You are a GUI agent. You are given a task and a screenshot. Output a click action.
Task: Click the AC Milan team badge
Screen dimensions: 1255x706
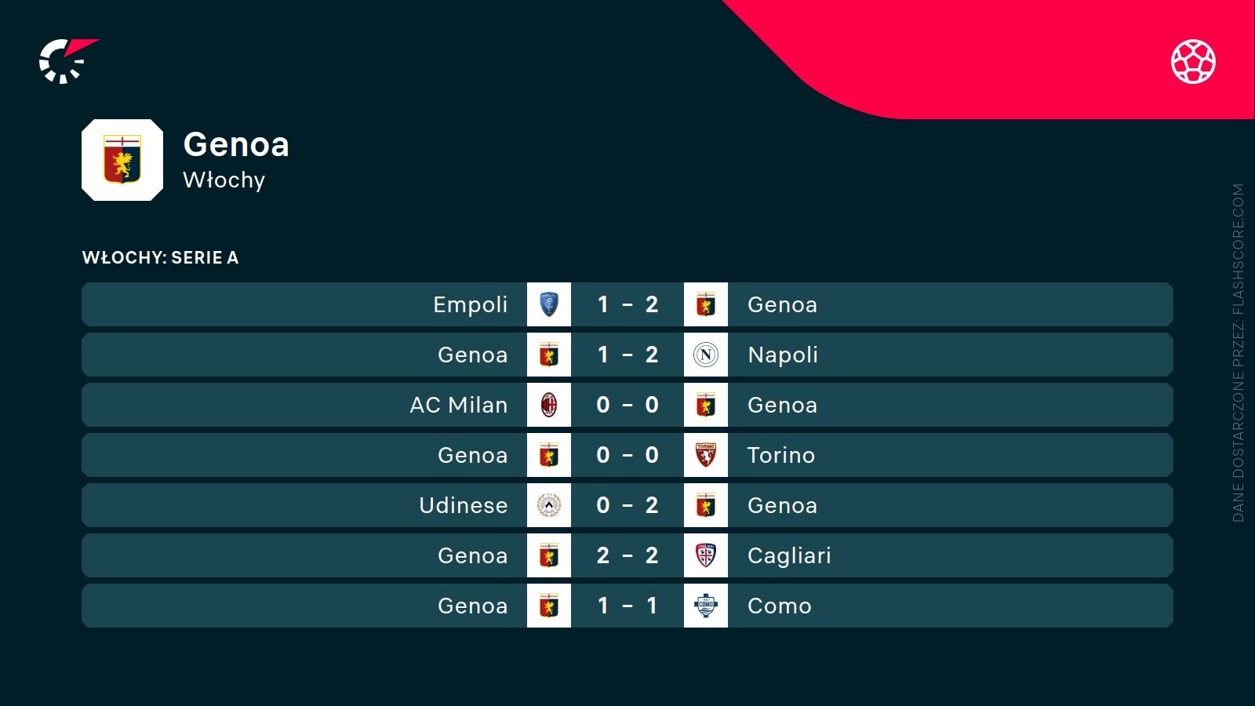tap(549, 405)
